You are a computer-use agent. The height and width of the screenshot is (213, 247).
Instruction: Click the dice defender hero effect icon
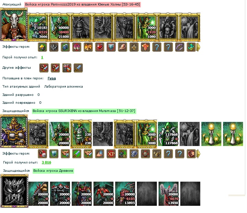click(x=43, y=154)
